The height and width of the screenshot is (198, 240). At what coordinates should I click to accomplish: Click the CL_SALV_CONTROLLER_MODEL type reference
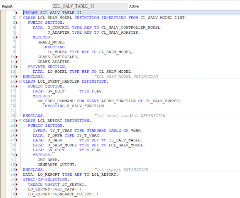pyautogui.click(x=131, y=27)
